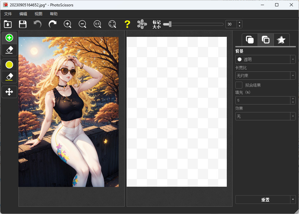
Task: Open the 帮助 menu
Action: (53, 14)
